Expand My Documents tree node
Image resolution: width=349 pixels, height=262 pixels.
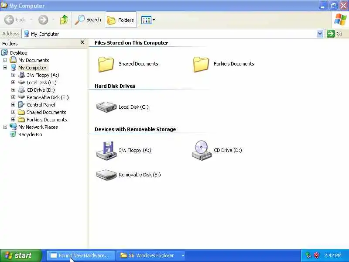coord(5,60)
